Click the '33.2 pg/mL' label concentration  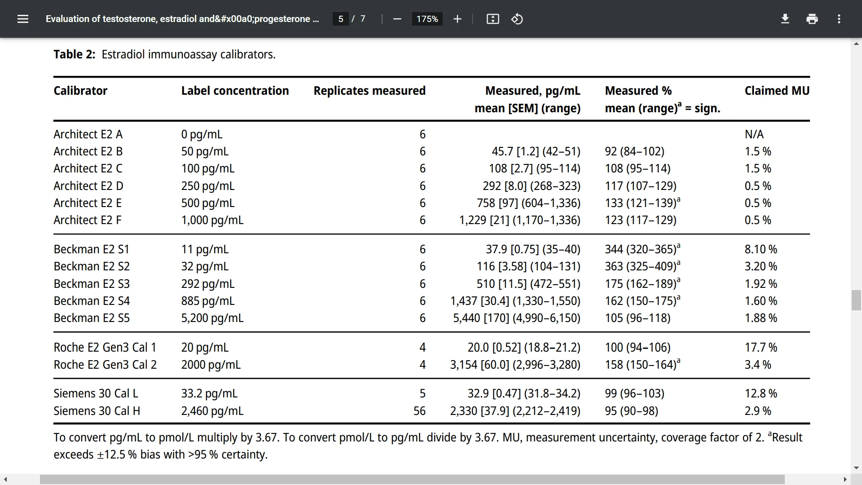click(x=209, y=393)
